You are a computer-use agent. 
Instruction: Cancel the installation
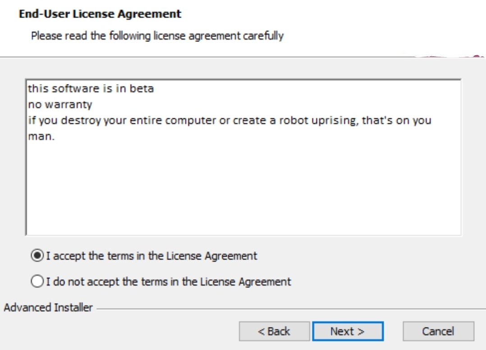click(438, 332)
